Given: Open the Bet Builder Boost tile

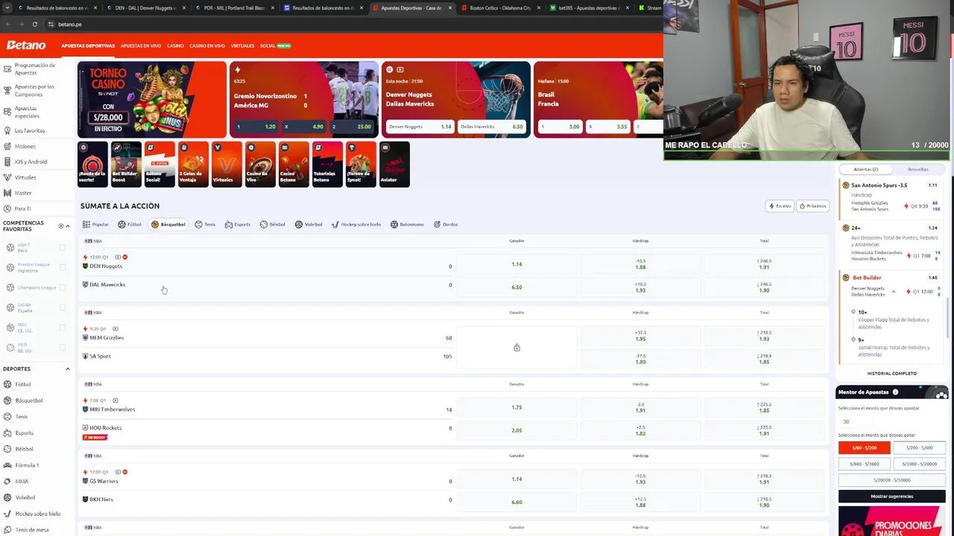Looking at the screenshot, I should (x=126, y=164).
